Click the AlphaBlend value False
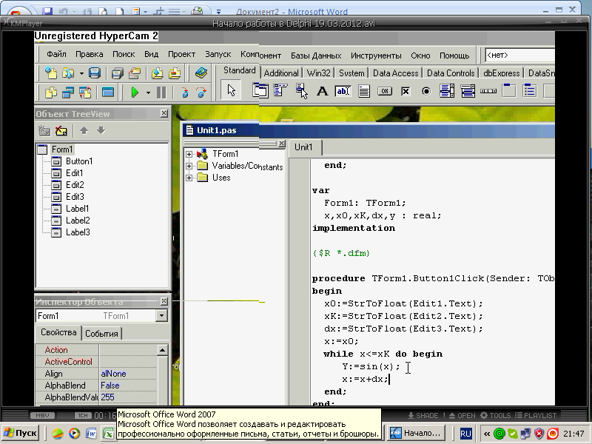The image size is (592, 444). [x=128, y=386]
